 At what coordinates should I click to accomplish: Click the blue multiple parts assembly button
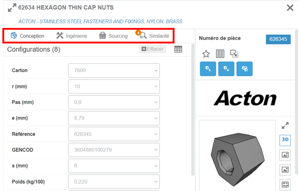click(245, 69)
